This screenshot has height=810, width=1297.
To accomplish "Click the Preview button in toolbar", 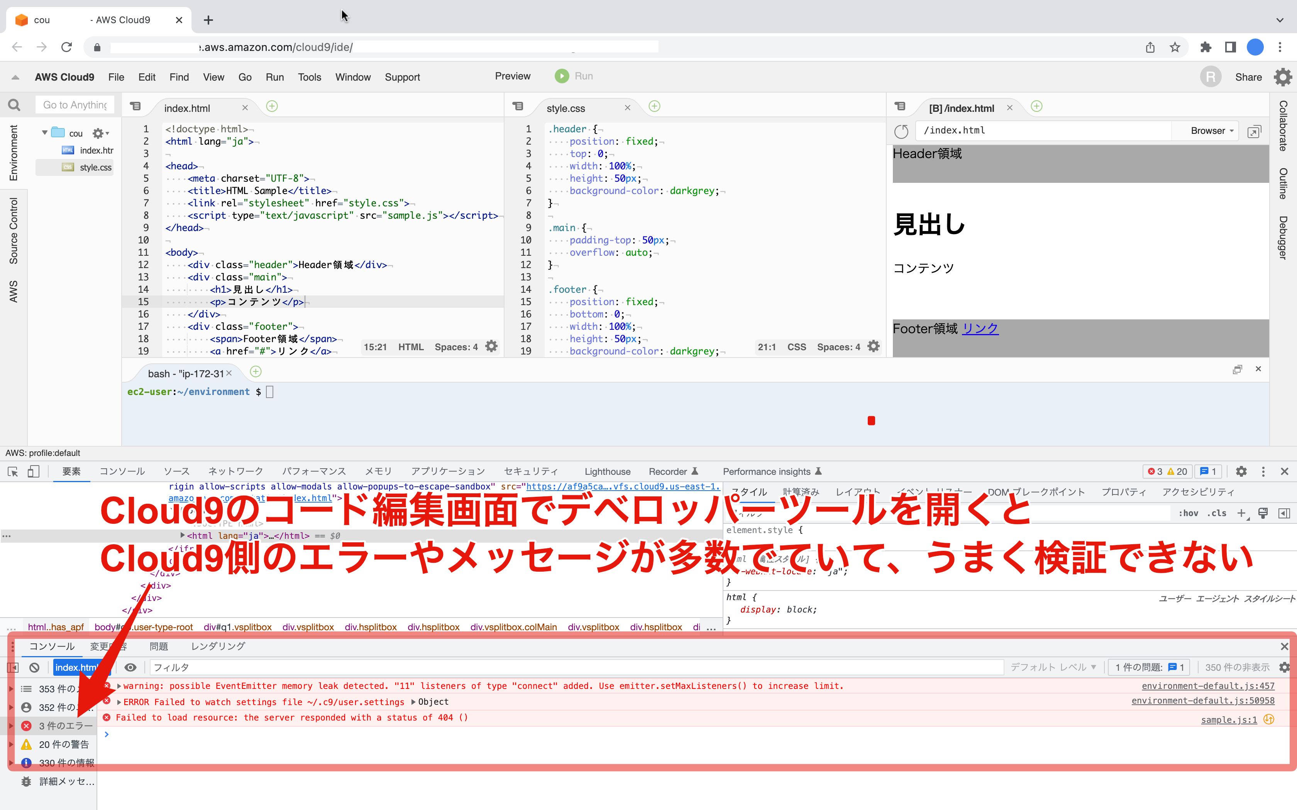I will click(x=513, y=76).
